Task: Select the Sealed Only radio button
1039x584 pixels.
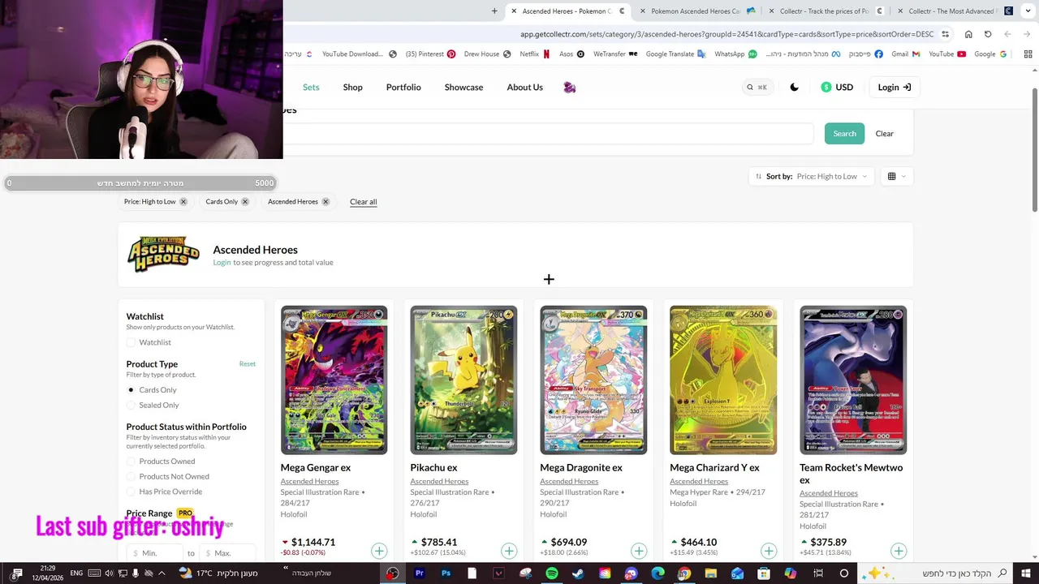Action: [131, 405]
